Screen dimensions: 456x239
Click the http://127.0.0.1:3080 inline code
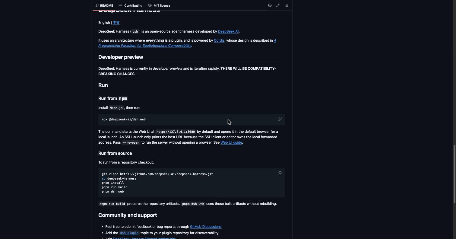point(176,132)
